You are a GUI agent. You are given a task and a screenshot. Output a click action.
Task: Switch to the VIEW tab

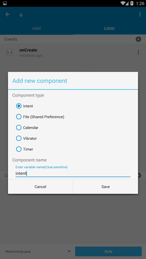coord(36,28)
